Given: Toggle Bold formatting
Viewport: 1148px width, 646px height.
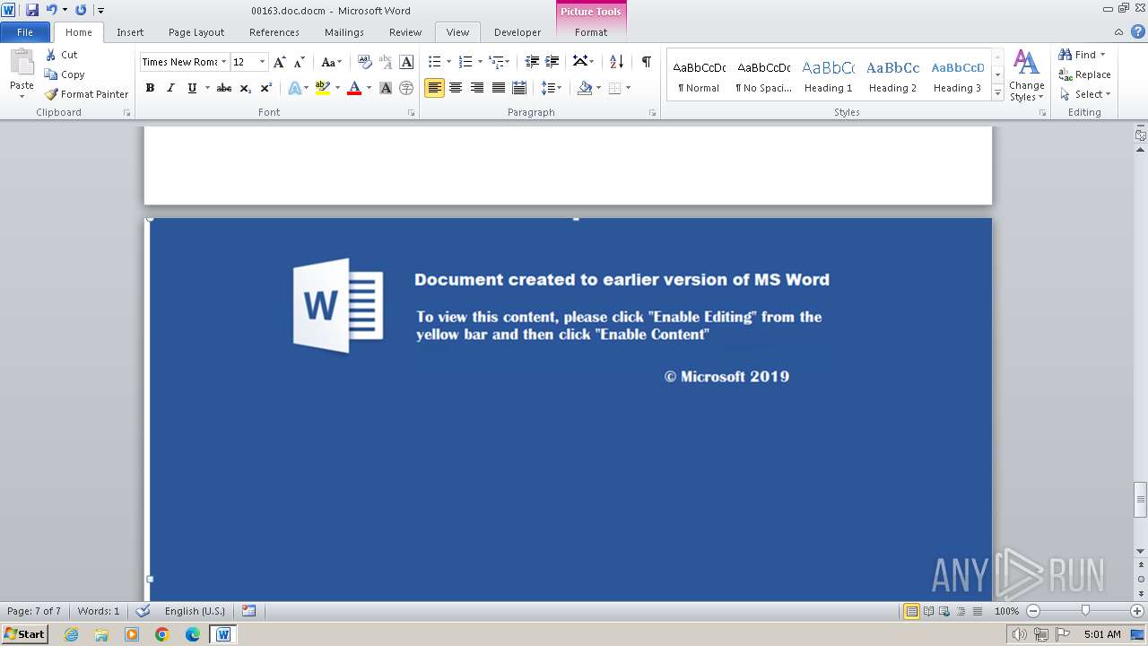Looking at the screenshot, I should (x=150, y=88).
